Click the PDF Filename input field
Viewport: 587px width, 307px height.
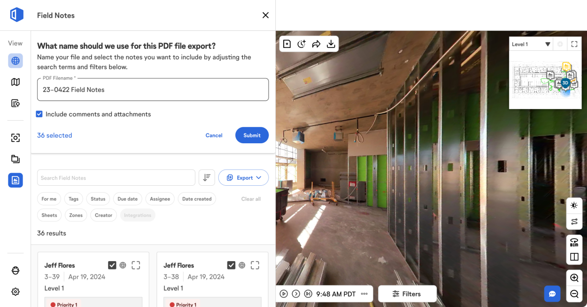click(x=153, y=90)
